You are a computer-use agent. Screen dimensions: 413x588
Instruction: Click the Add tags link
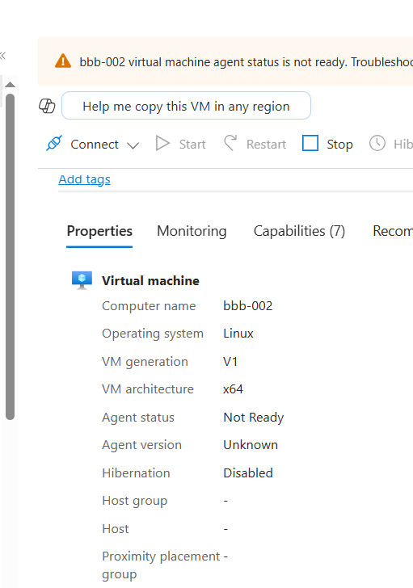pos(84,179)
